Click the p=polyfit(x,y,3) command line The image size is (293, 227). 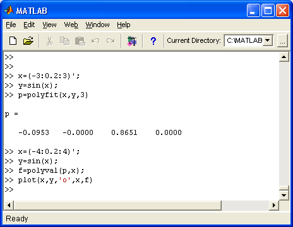coord(53,95)
